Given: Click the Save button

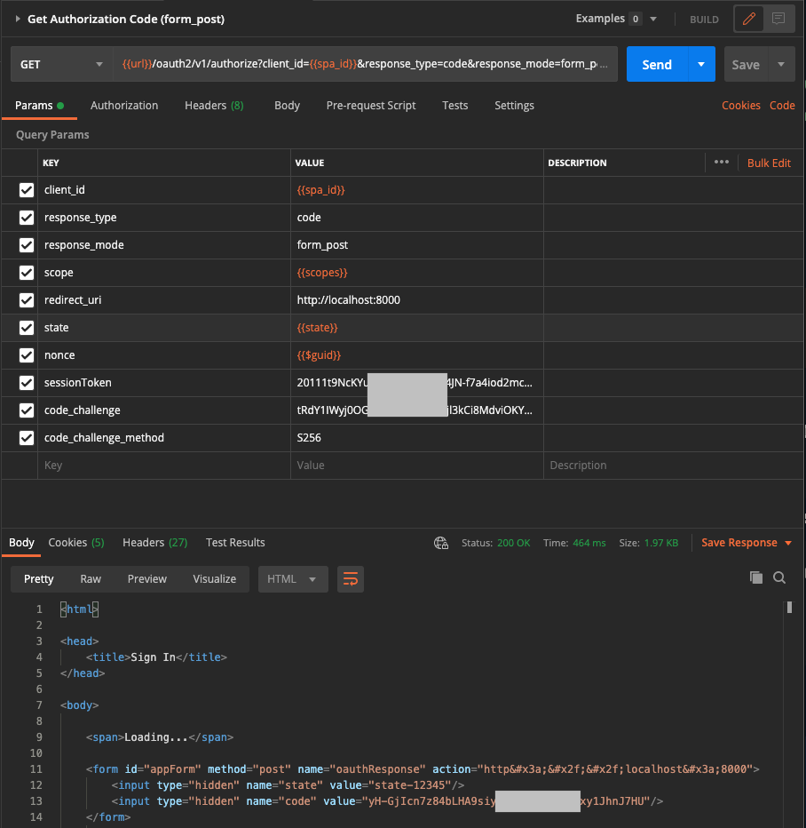Looking at the screenshot, I should [746, 64].
